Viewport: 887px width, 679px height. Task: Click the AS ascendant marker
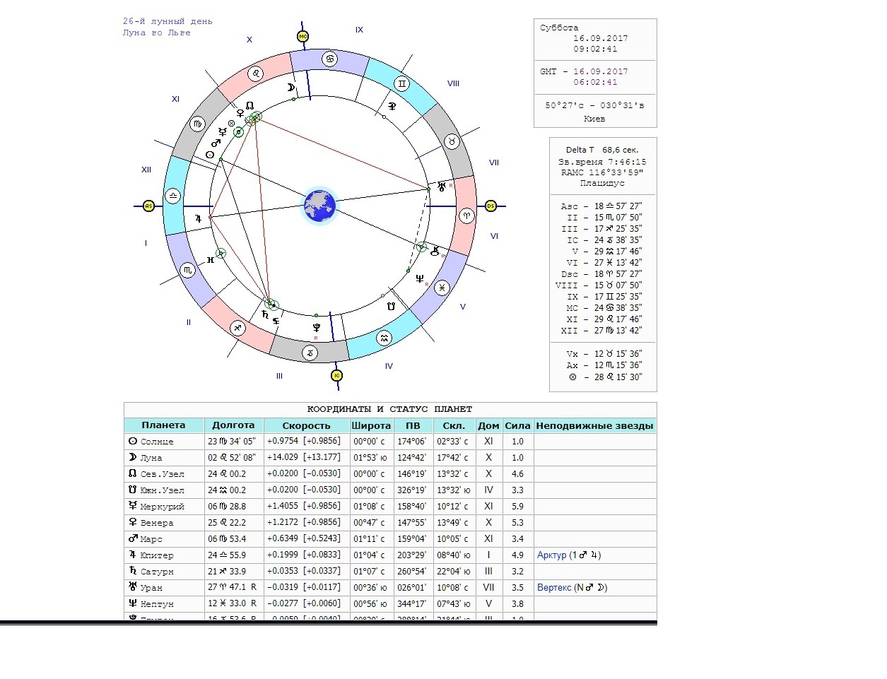coord(148,206)
